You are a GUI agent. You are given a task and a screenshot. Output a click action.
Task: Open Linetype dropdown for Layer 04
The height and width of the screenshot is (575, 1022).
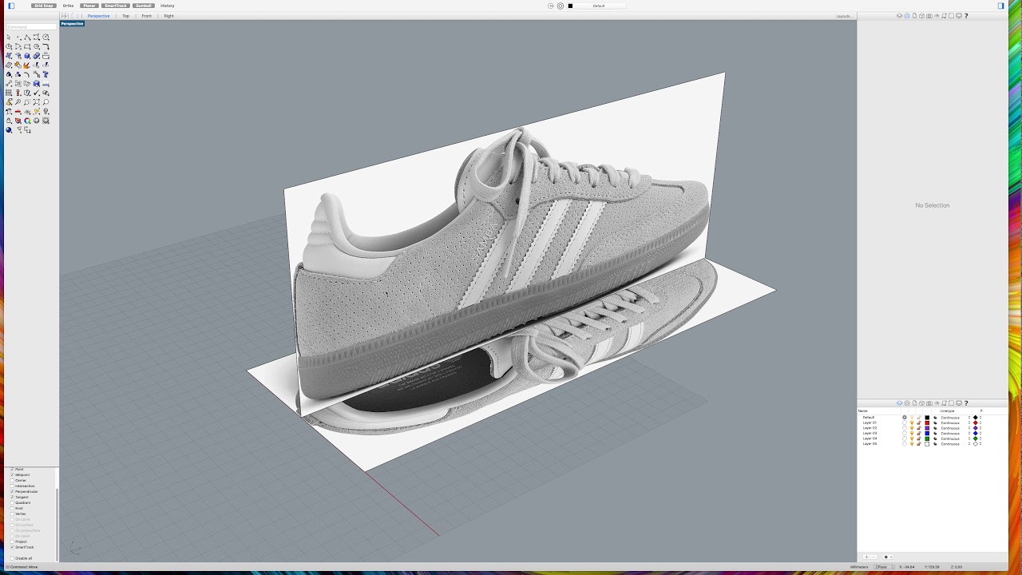point(954,438)
